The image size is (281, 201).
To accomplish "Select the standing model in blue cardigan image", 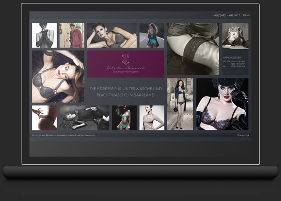I will 180,104.
